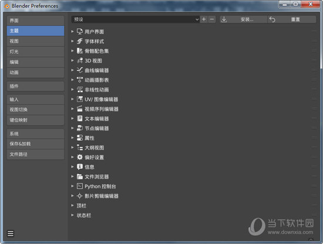Select the 主题 preferences tab
This screenshot has width=323, height=244.
tap(35, 30)
